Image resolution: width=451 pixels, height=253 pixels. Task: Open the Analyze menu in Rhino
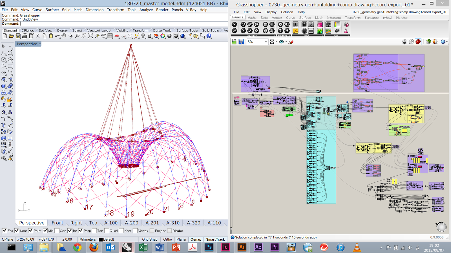146,10
